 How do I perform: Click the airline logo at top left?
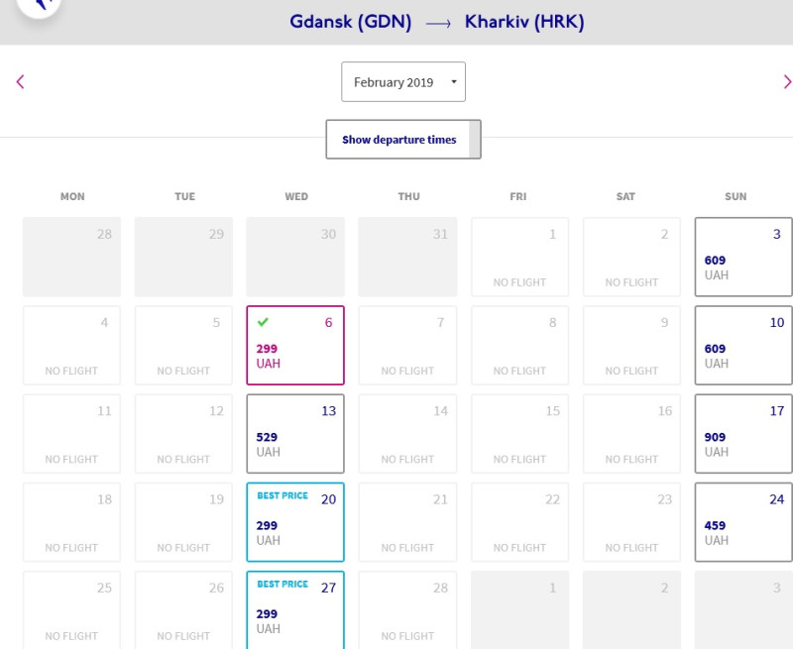(x=39, y=5)
